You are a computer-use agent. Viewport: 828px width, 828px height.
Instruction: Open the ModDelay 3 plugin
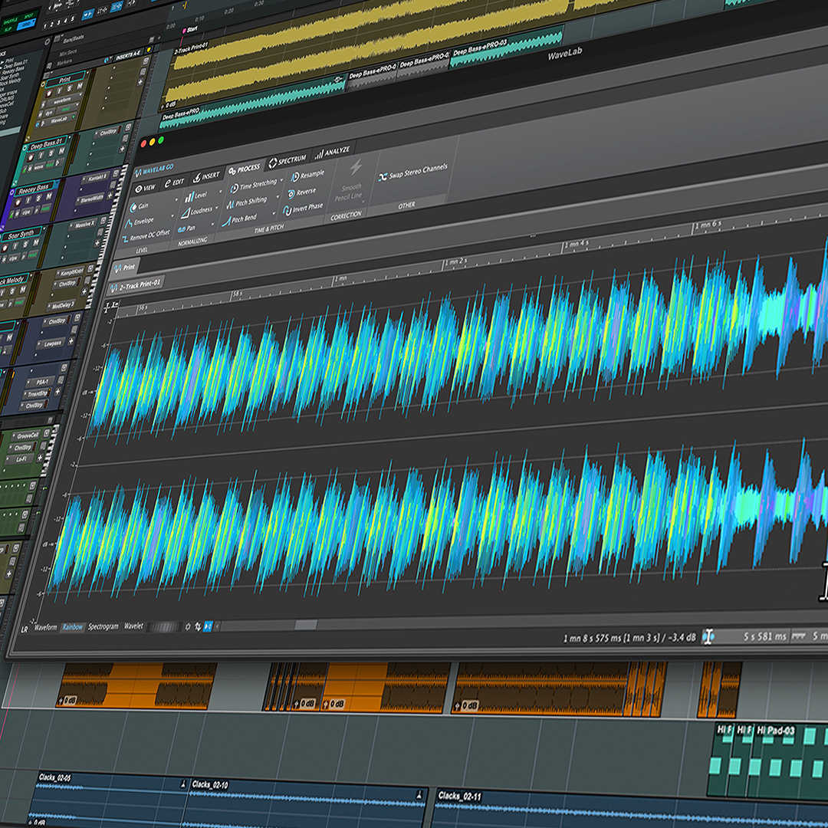(x=61, y=304)
